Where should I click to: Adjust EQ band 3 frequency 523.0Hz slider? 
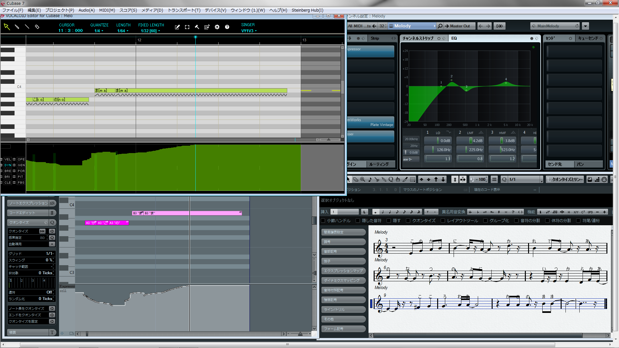coord(502,150)
